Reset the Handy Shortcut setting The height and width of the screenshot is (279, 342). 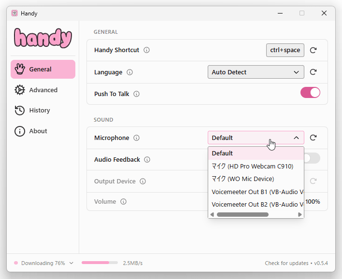(313, 50)
